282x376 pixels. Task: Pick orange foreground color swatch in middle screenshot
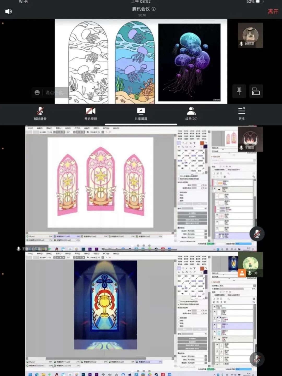click(x=202, y=143)
